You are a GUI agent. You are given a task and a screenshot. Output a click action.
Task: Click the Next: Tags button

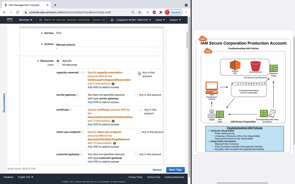[x=175, y=170]
